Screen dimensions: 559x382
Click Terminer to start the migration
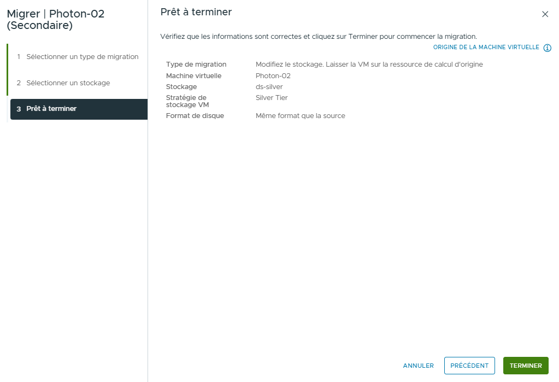point(525,366)
